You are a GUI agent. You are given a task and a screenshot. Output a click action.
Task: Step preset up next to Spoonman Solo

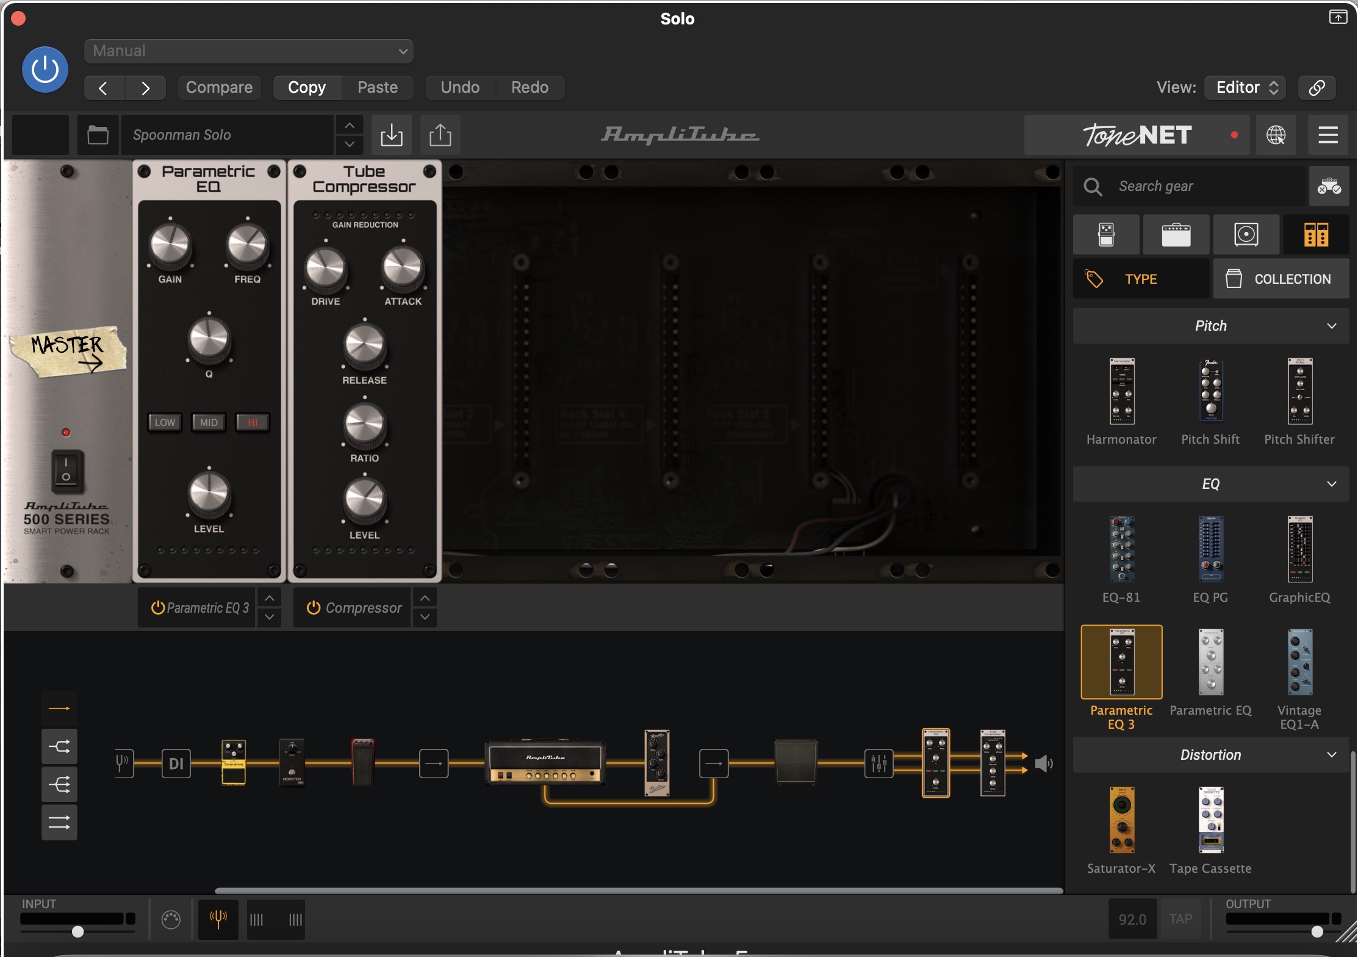pos(349,125)
